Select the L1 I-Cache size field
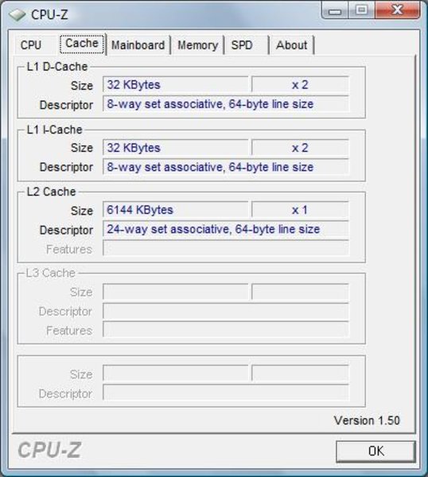 [x=176, y=148]
